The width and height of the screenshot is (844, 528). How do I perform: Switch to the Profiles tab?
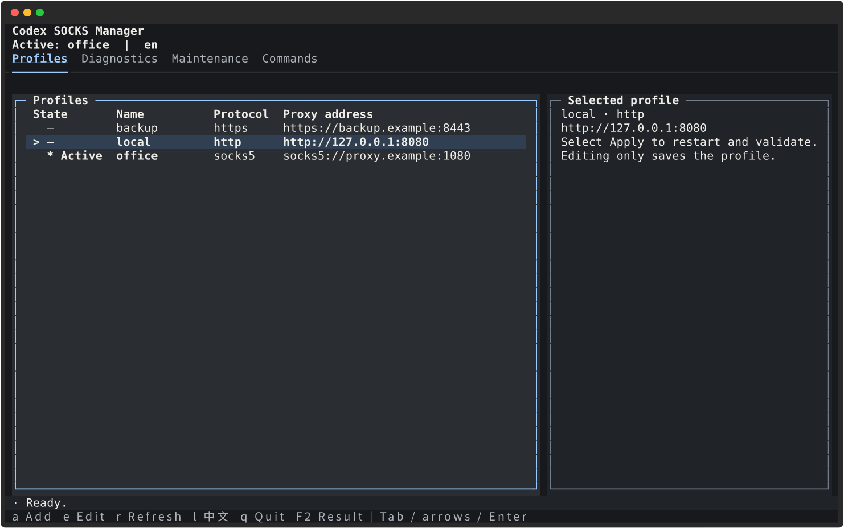(40, 59)
